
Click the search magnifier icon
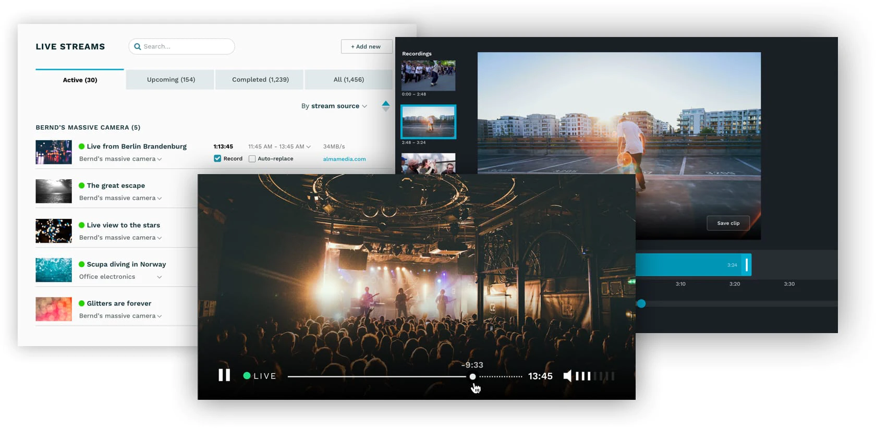[x=138, y=46]
